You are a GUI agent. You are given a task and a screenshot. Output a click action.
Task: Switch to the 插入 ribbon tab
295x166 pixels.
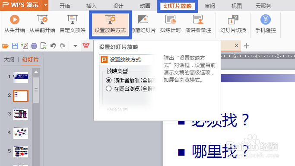91,6
